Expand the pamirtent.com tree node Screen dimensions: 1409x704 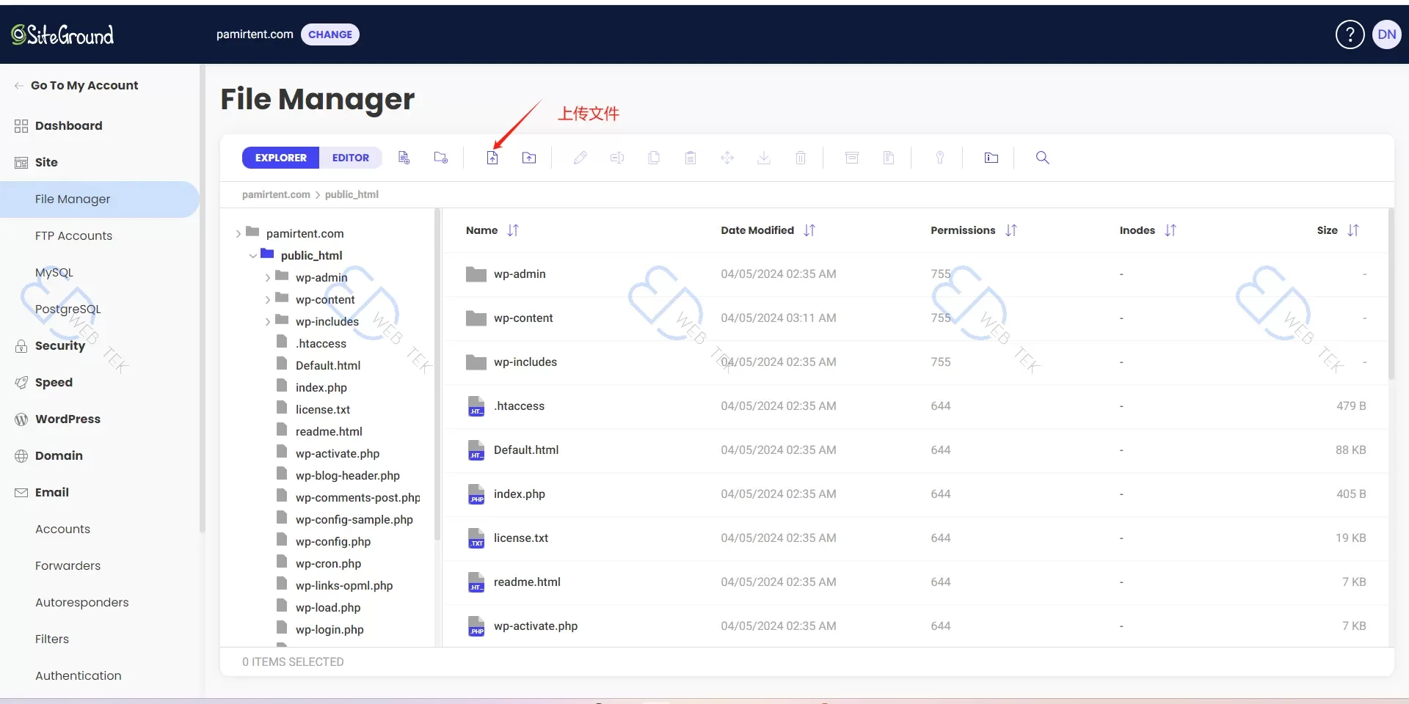pos(238,234)
